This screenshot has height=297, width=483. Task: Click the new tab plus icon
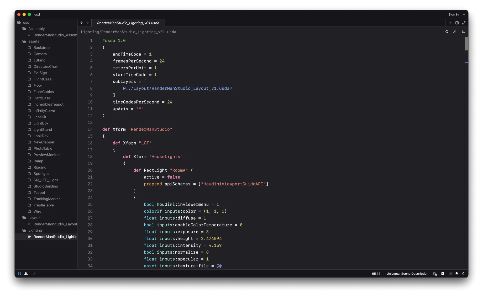(x=450, y=23)
